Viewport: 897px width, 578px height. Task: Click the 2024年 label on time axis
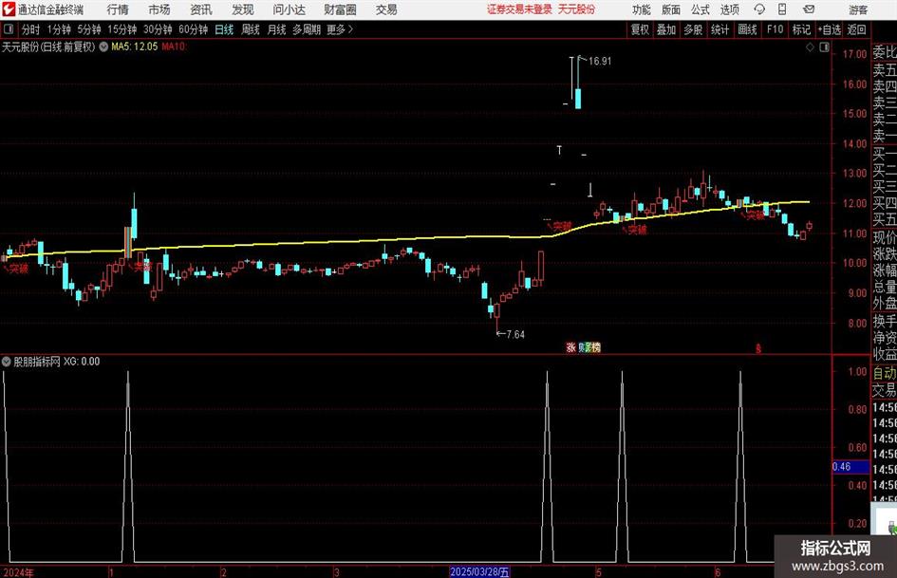click(x=18, y=572)
